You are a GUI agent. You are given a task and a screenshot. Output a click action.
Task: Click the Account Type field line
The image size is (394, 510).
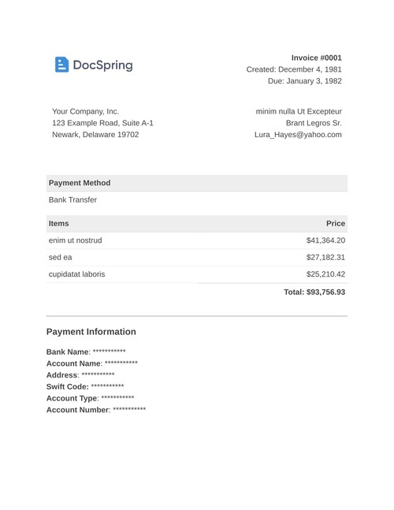tap(90, 398)
